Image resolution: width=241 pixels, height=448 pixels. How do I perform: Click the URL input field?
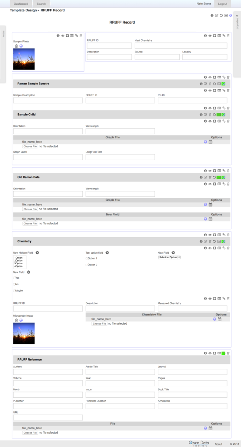[x=48, y=418]
